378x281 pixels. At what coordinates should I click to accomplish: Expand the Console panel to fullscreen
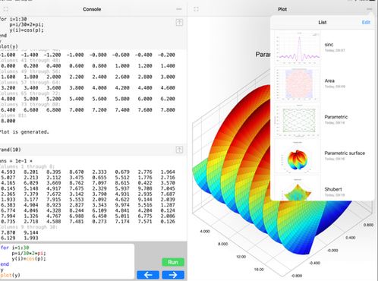[5, 9]
